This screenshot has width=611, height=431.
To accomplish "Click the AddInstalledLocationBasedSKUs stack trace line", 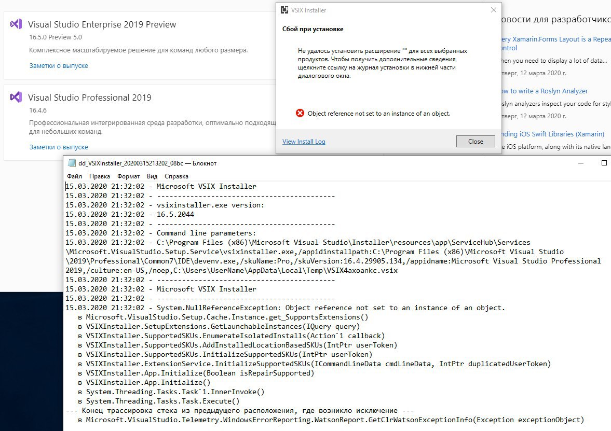I will point(238,345).
